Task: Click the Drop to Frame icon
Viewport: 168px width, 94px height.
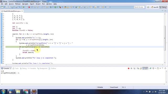Action: (44, 7)
